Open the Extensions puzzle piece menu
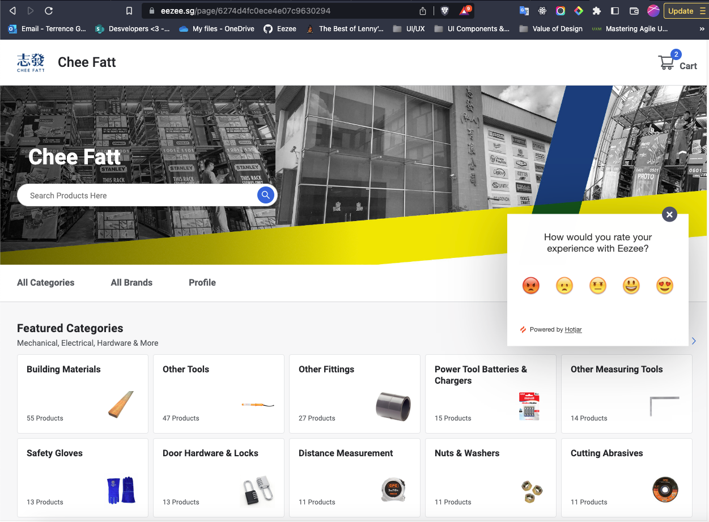The width and height of the screenshot is (709, 522). point(597,11)
